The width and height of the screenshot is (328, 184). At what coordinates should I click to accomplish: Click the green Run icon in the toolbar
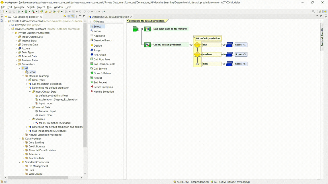pos(26,12)
